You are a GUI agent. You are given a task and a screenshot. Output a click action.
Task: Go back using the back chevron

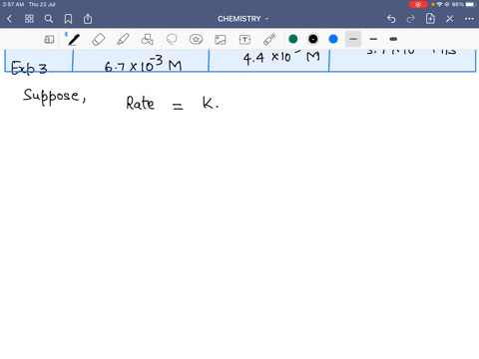9,19
